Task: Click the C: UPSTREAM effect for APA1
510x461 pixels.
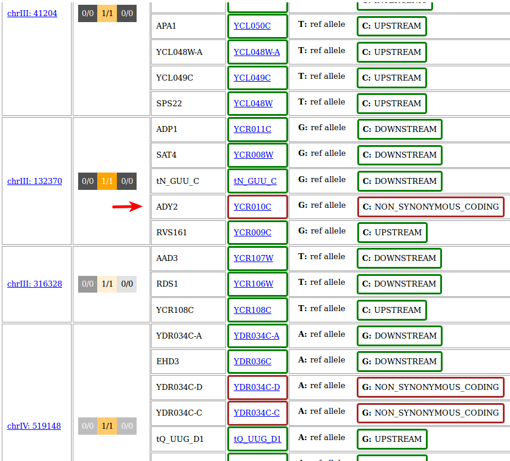Action: coord(392,26)
